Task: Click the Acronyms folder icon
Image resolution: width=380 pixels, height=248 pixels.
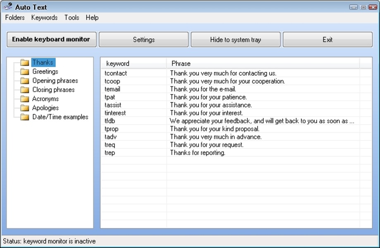Action: click(25, 99)
